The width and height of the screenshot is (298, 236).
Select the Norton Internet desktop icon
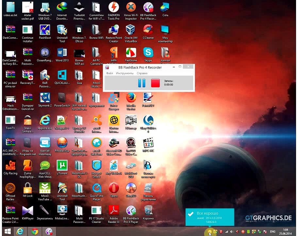pos(114,124)
